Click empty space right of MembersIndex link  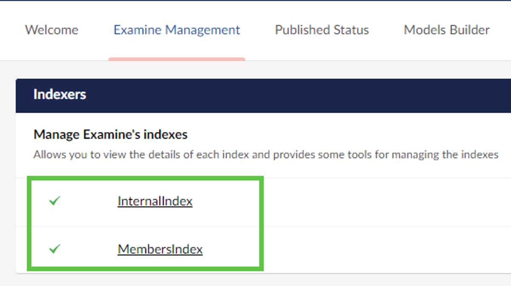click(x=362, y=249)
